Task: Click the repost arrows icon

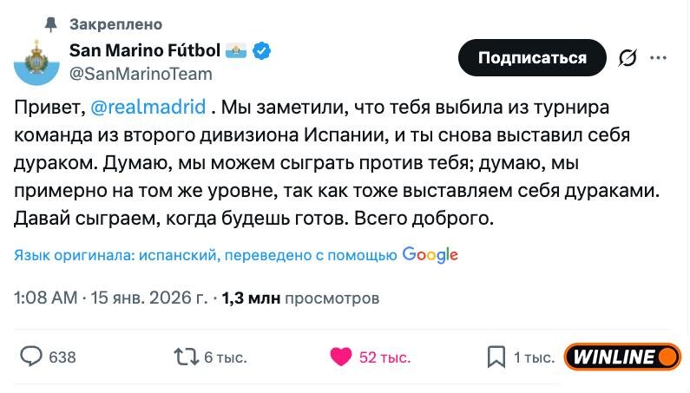Action: [185, 357]
